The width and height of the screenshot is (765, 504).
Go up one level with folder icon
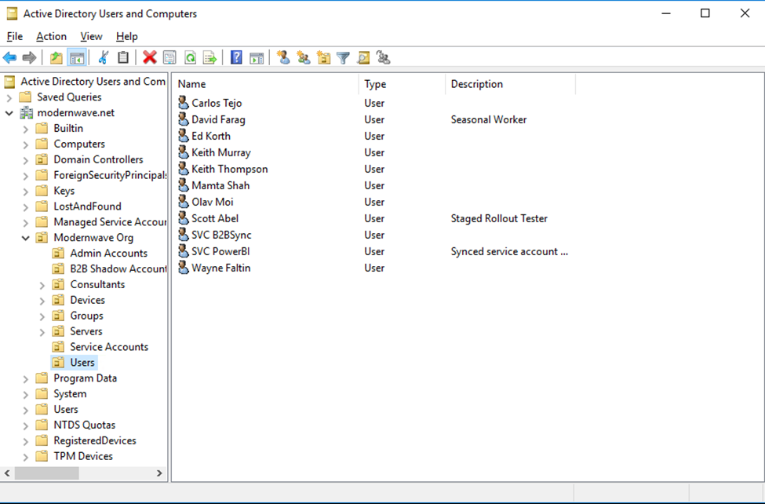pyautogui.click(x=56, y=57)
